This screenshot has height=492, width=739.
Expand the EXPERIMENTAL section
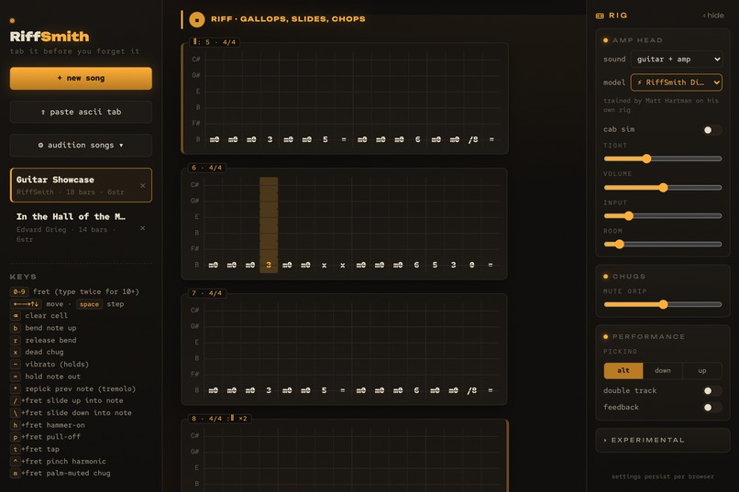(x=663, y=440)
